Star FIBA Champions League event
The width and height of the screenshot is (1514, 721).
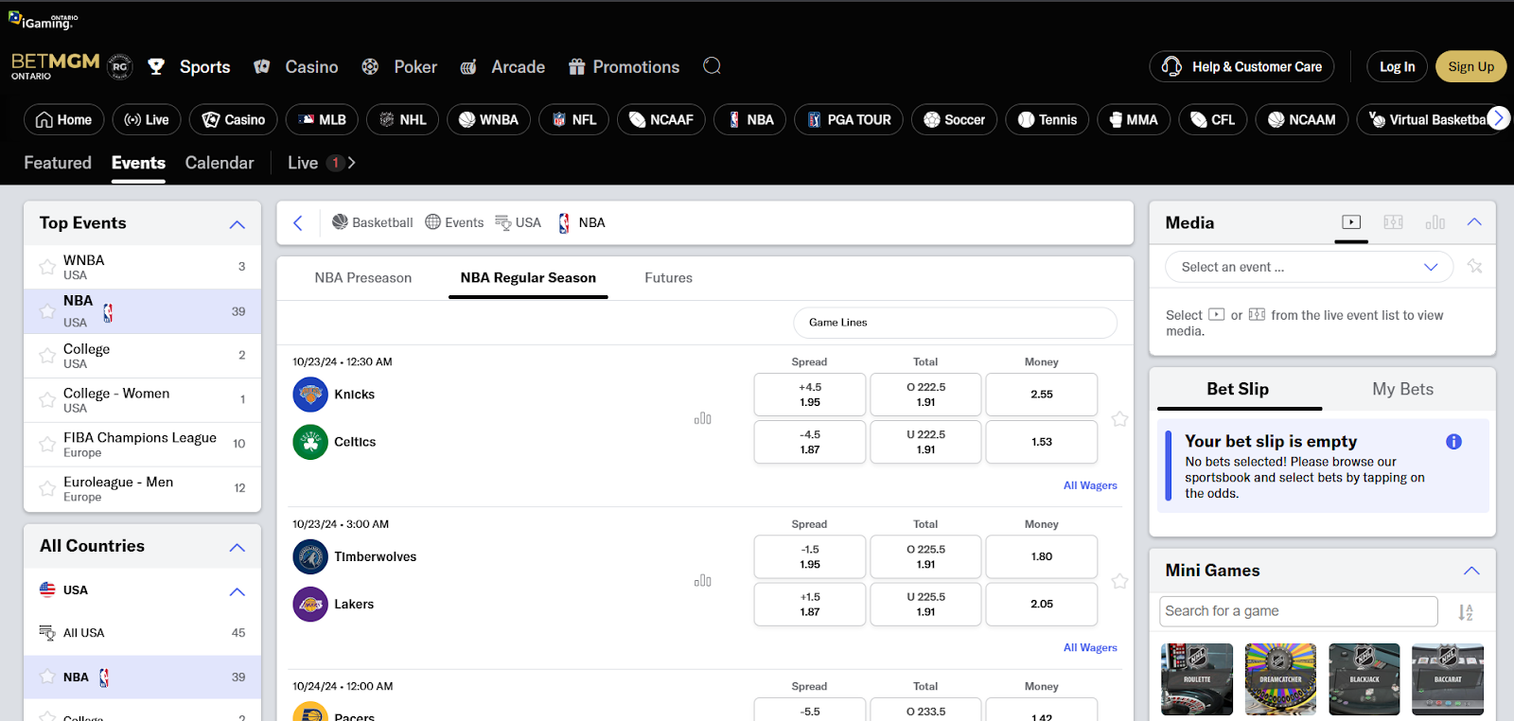tap(46, 444)
